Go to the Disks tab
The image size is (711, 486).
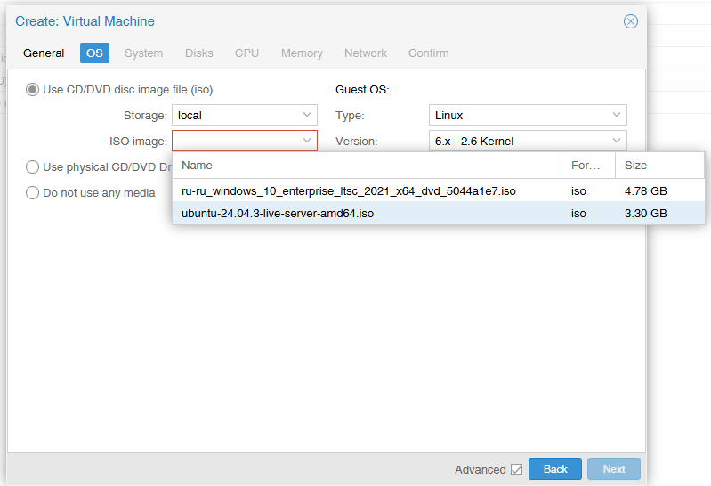(x=199, y=53)
